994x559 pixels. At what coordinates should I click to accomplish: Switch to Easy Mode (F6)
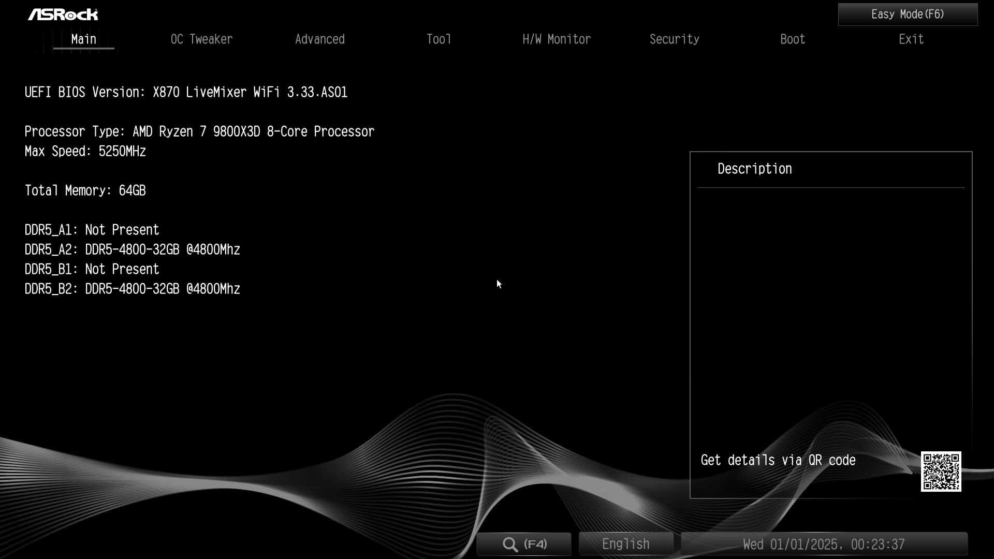click(908, 14)
